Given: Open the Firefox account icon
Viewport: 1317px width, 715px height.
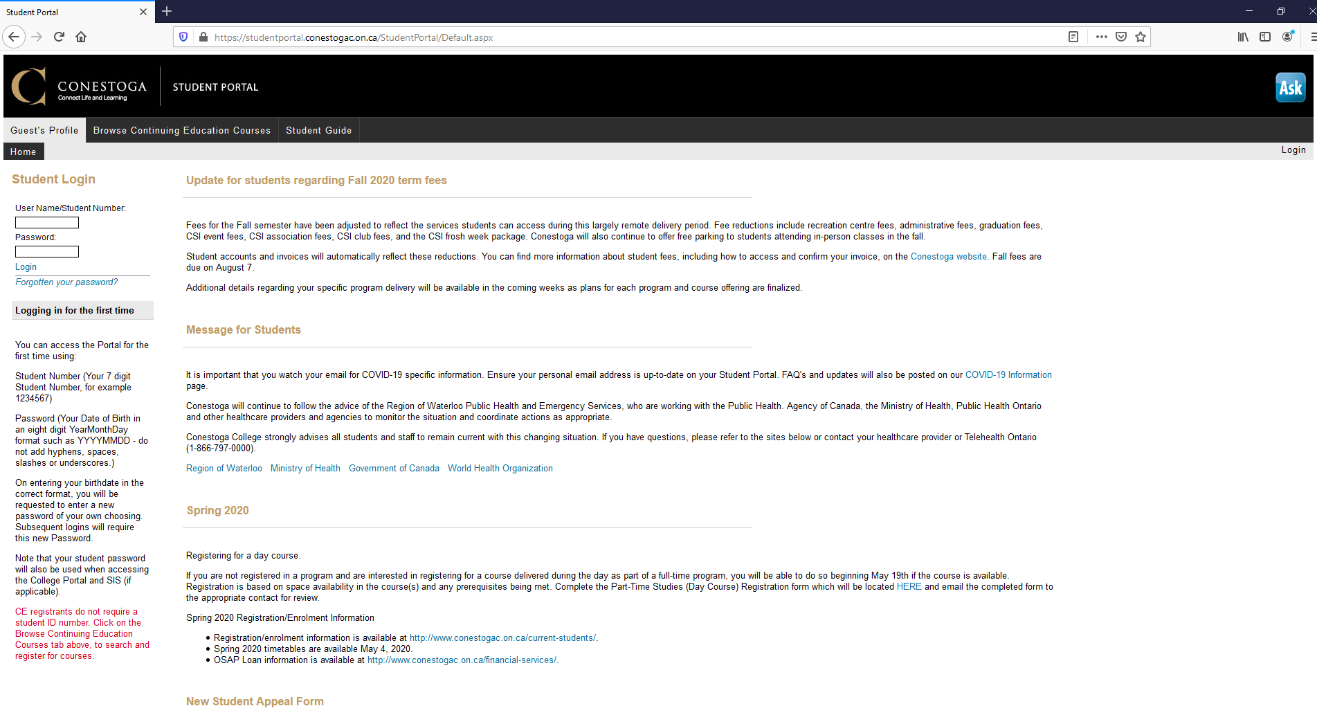Looking at the screenshot, I should (1288, 37).
